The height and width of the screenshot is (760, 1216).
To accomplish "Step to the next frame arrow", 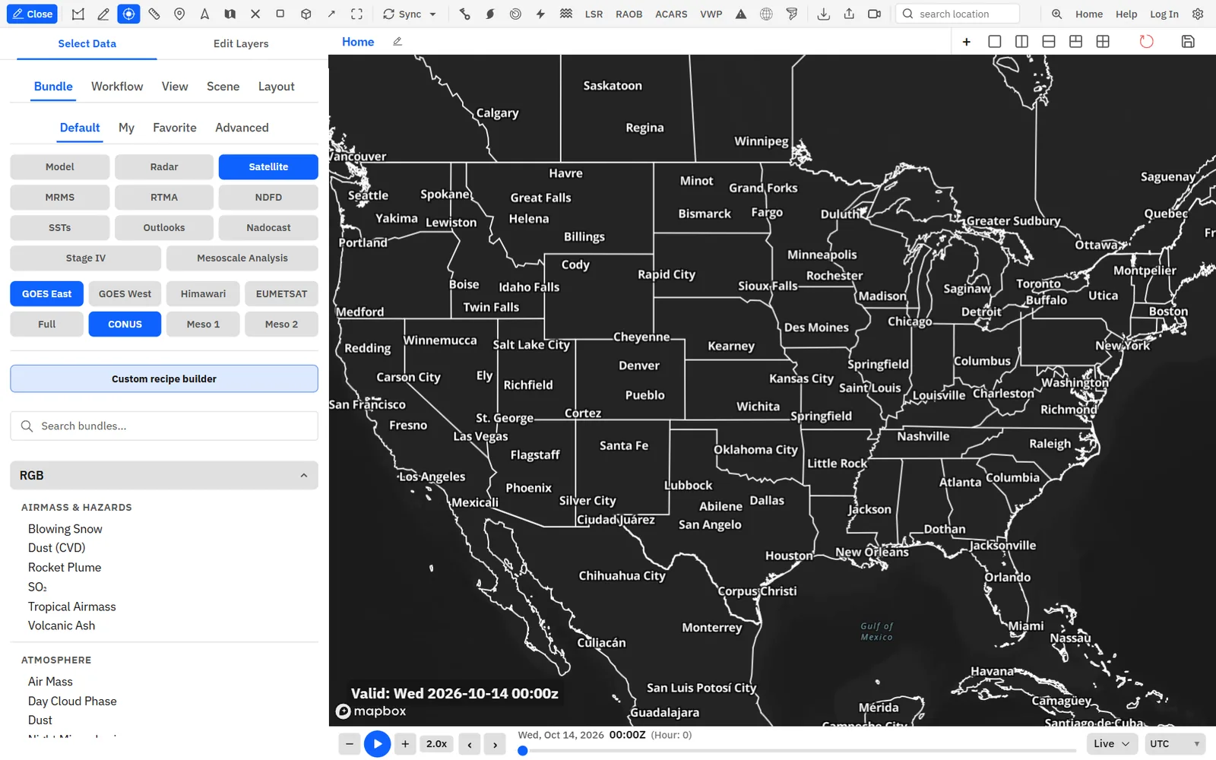I will click(495, 744).
